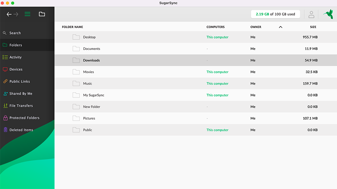Click the Documents folder icon
The height and width of the screenshot is (189, 337).
point(76,49)
